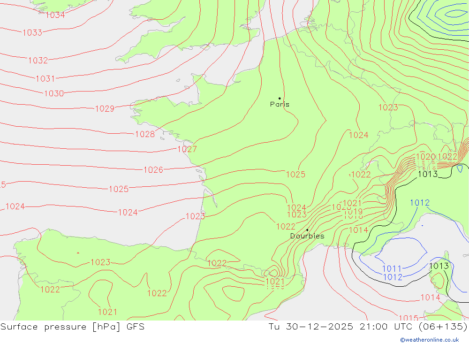Image resolution: width=469 pixels, height=344 pixels.
Task: Click the blue 1011 isobar label
Action: click(392, 268)
